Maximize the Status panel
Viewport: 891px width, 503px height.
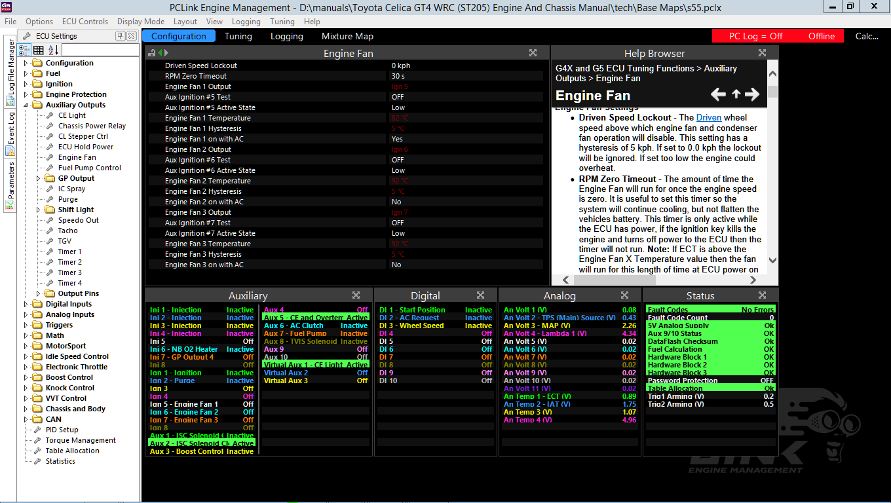tap(762, 295)
